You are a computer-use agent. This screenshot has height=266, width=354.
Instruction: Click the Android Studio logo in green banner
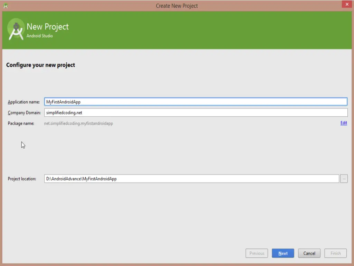[x=16, y=29]
